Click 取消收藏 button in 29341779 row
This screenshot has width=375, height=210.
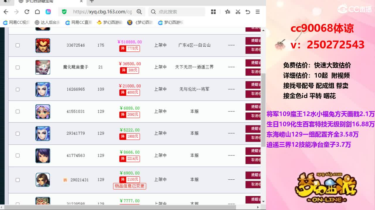tap(253, 138)
